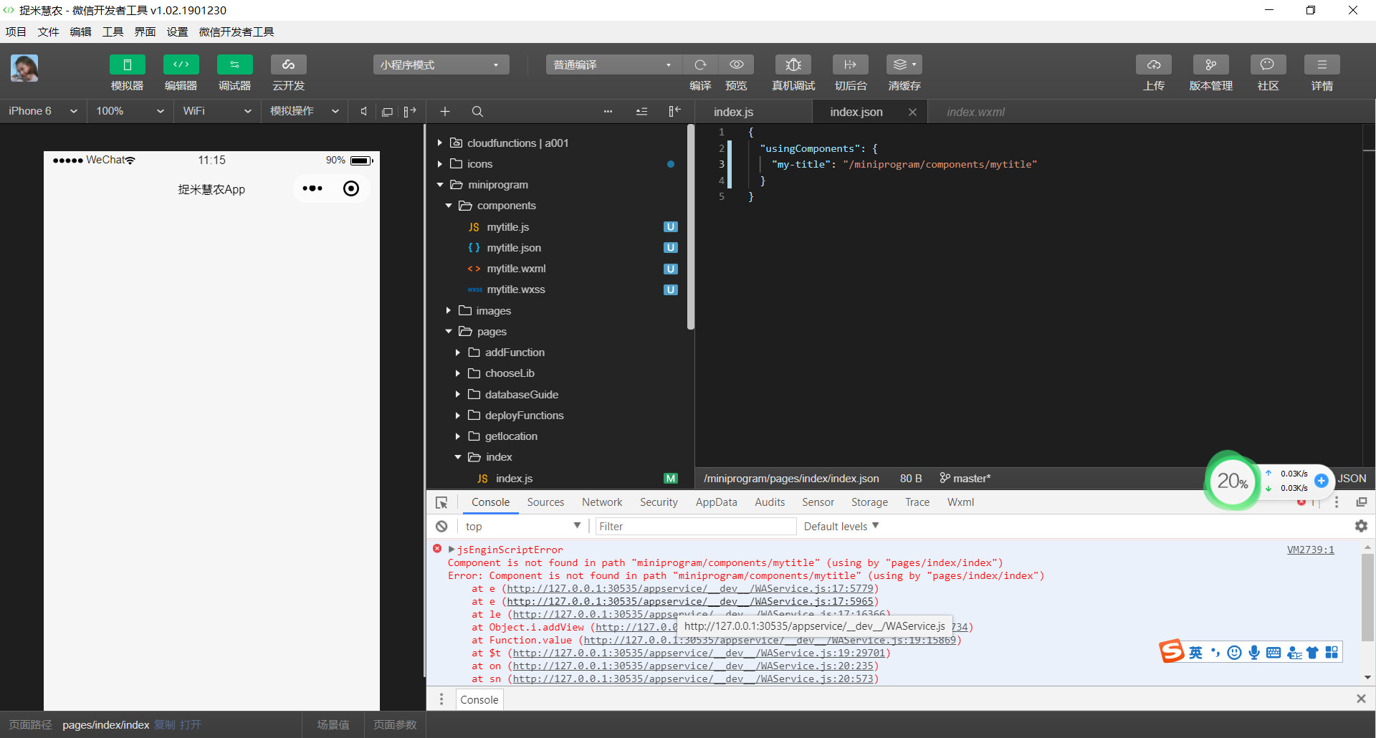Toggle the editor (编辑器) panel
This screenshot has width=1376, height=738.
coord(181,64)
